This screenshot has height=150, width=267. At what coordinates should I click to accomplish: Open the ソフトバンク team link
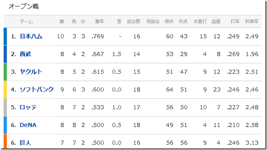pyautogui.click(x=36, y=90)
